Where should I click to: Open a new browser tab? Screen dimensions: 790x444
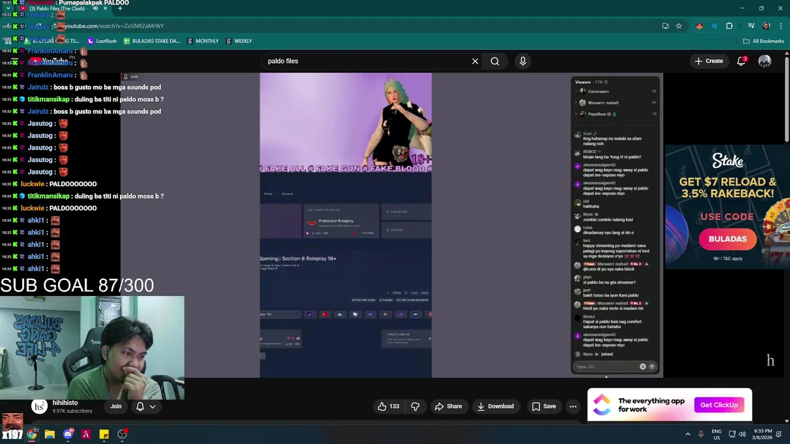[x=120, y=9]
